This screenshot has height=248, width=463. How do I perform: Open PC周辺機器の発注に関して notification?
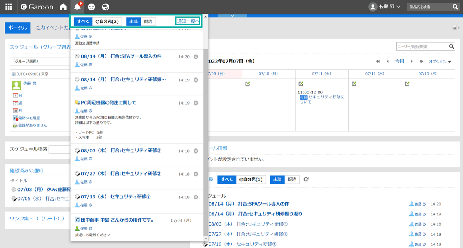[x=109, y=103]
